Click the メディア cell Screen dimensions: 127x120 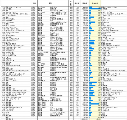pos(59,32)
